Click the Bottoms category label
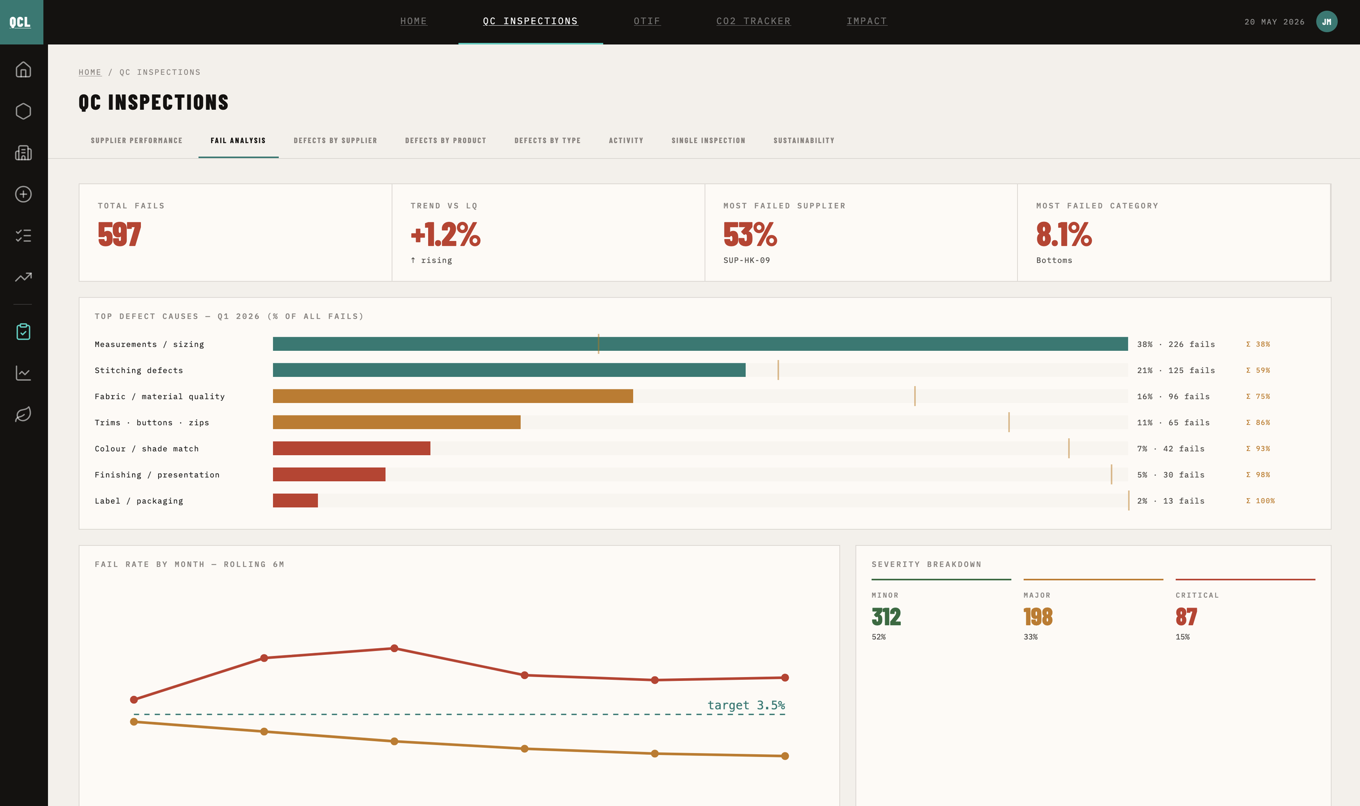The height and width of the screenshot is (806, 1360). 1054,261
